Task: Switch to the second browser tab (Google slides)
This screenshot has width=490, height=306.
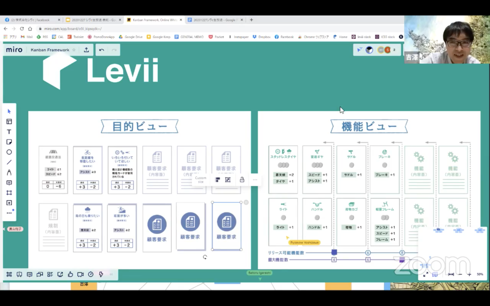Action: [x=94, y=20]
